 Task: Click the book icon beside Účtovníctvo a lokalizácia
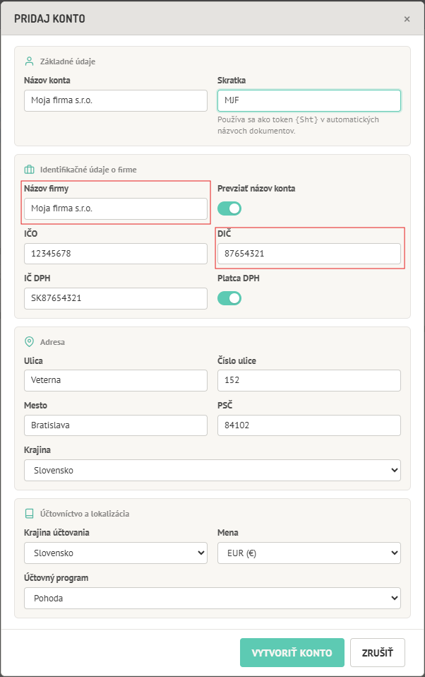pos(29,513)
